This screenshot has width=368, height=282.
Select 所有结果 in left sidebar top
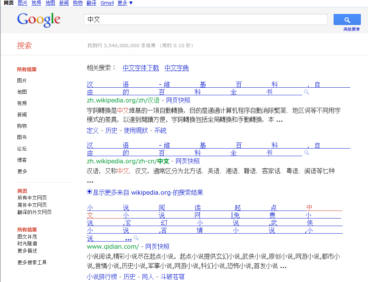coord(27,69)
